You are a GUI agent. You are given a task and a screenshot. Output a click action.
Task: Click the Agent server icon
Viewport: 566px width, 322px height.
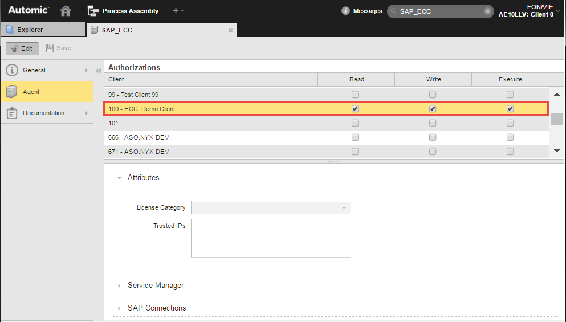coord(11,92)
